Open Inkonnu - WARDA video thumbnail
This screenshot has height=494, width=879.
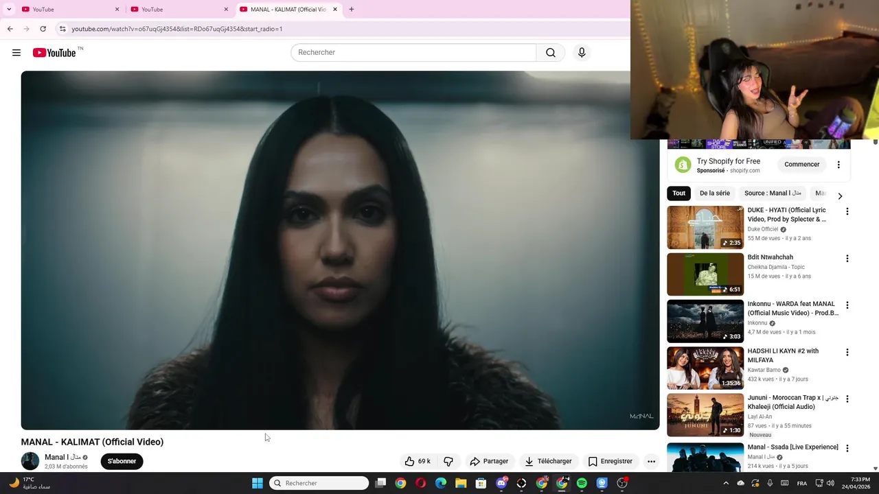click(x=705, y=321)
